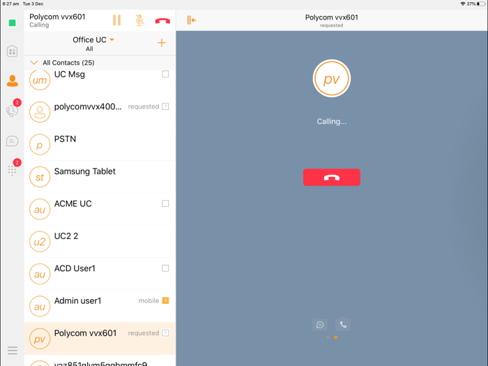
Task: Select the Contacts person icon in sidebar
Action: 12,81
